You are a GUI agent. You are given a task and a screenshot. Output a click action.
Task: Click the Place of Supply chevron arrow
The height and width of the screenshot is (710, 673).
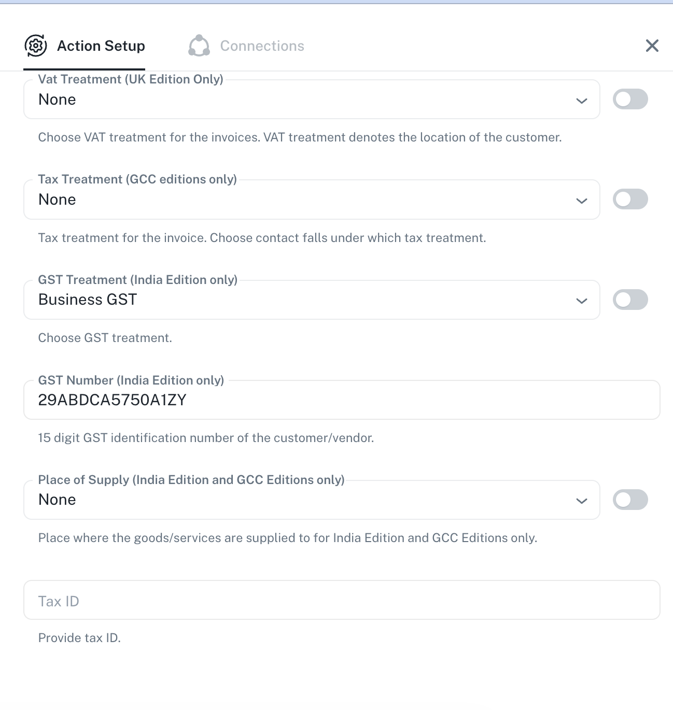pos(582,501)
